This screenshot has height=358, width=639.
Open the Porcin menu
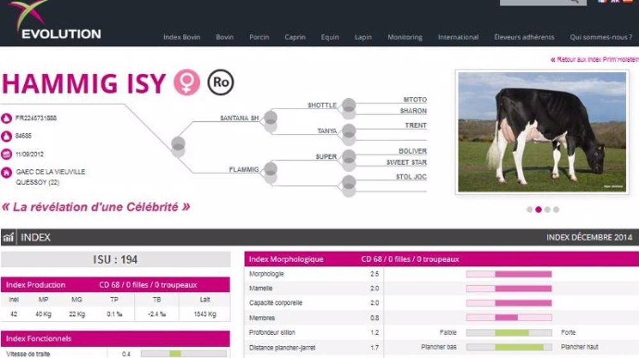pyautogui.click(x=259, y=37)
